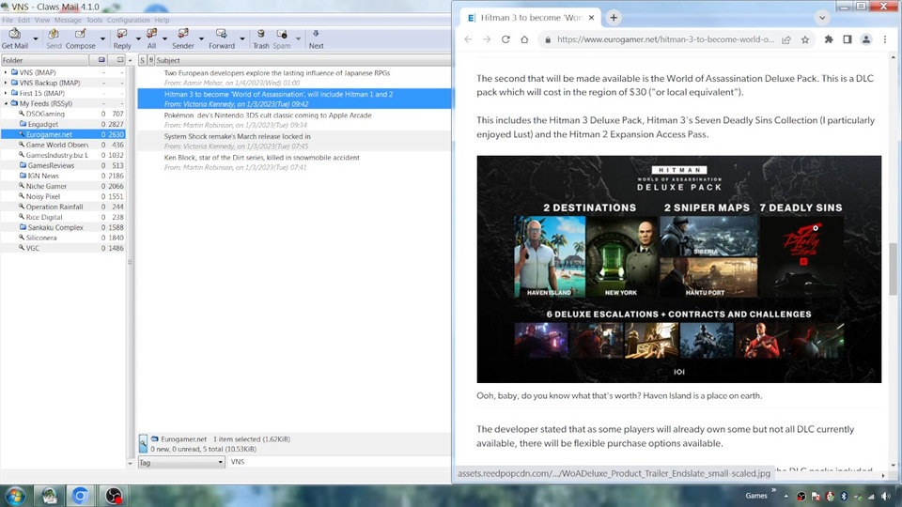This screenshot has width=902, height=507.
Task: Click the Trash toolbar icon
Action: pos(260,35)
